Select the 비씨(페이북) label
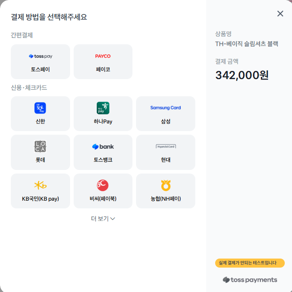Viewport: 292px width, 292px height. click(x=103, y=198)
